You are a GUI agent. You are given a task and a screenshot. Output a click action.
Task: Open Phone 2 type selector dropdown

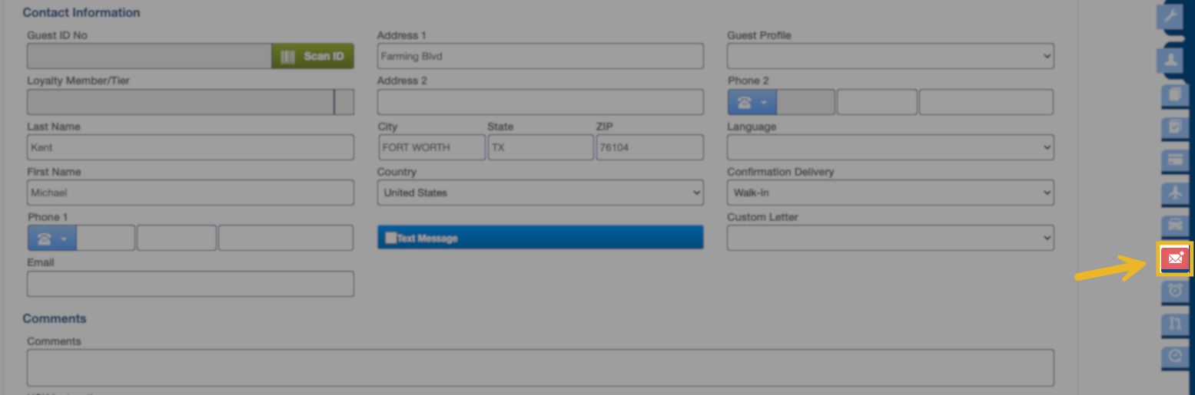click(752, 103)
